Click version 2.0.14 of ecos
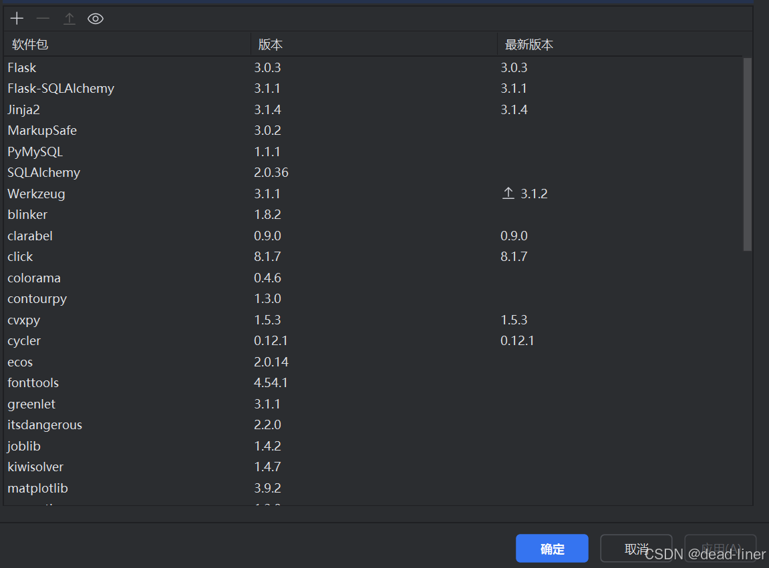 pyautogui.click(x=271, y=362)
